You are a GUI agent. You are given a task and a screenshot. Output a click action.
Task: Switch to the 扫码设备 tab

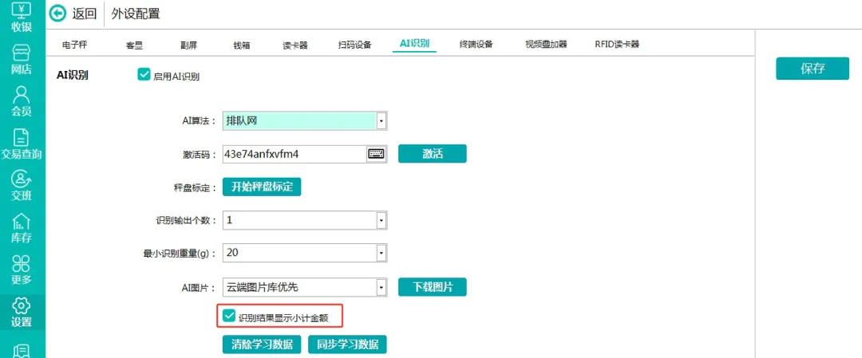pos(354,45)
